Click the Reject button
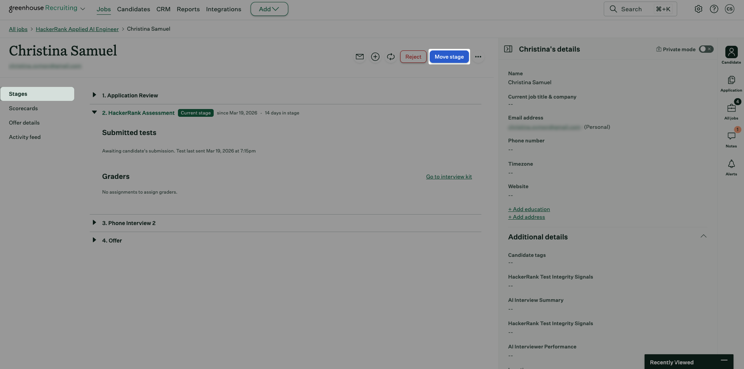The height and width of the screenshot is (369, 744). (413, 57)
